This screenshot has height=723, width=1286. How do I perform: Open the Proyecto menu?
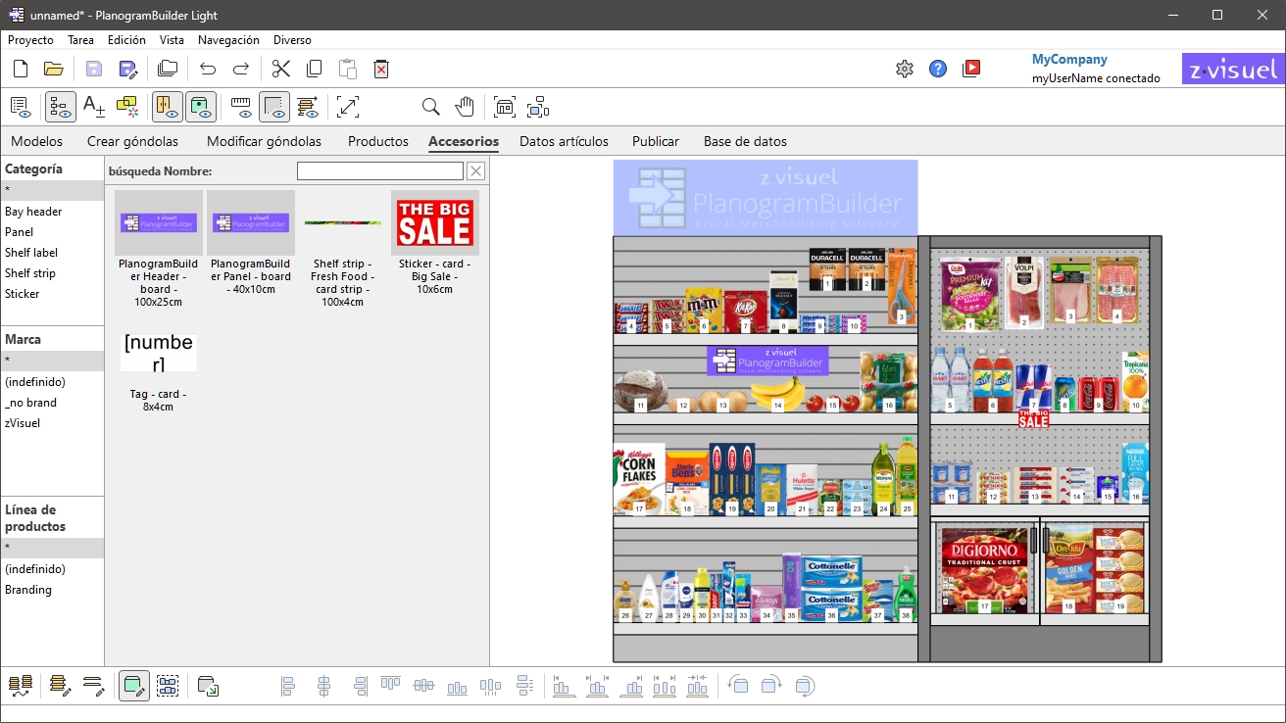[x=30, y=40]
